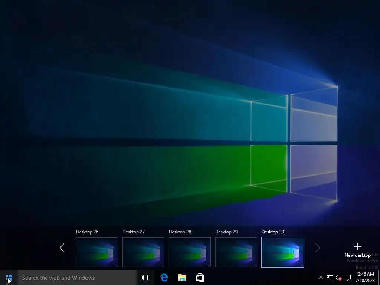The image size is (380, 285).
Task: Click the Desktop 28 label
Action: (x=180, y=232)
